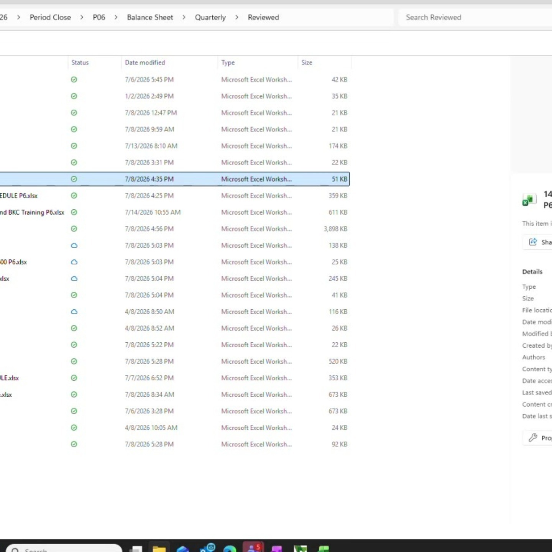The image size is (552, 552).
Task: Click the cloud status icon of the 245 KB file
Action: [74, 279]
